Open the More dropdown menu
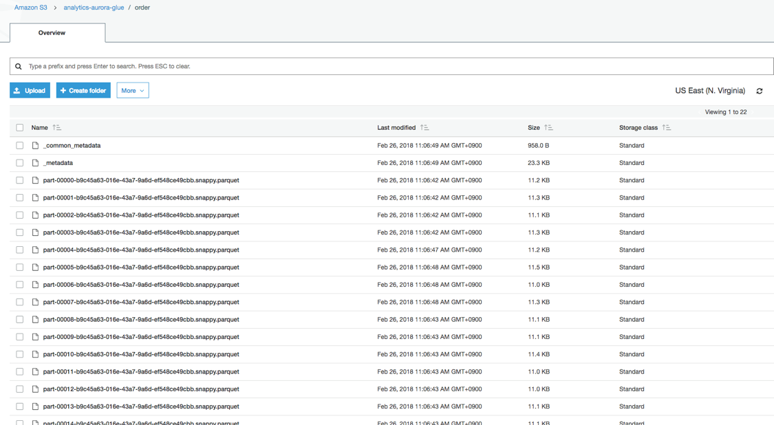Screen dimensions: 774x425 click(133, 90)
